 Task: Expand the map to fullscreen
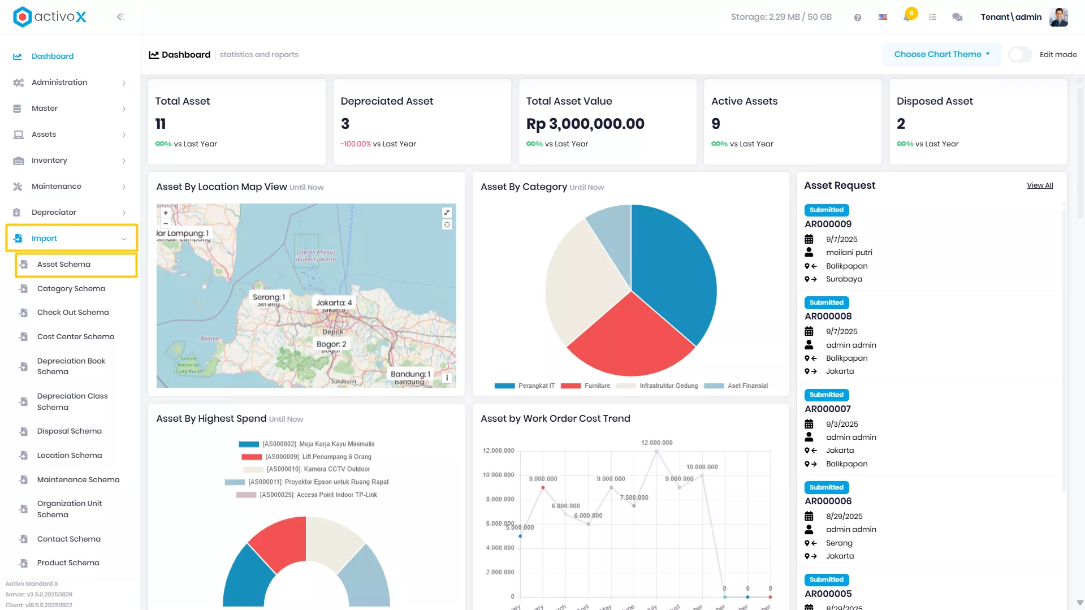coord(447,213)
